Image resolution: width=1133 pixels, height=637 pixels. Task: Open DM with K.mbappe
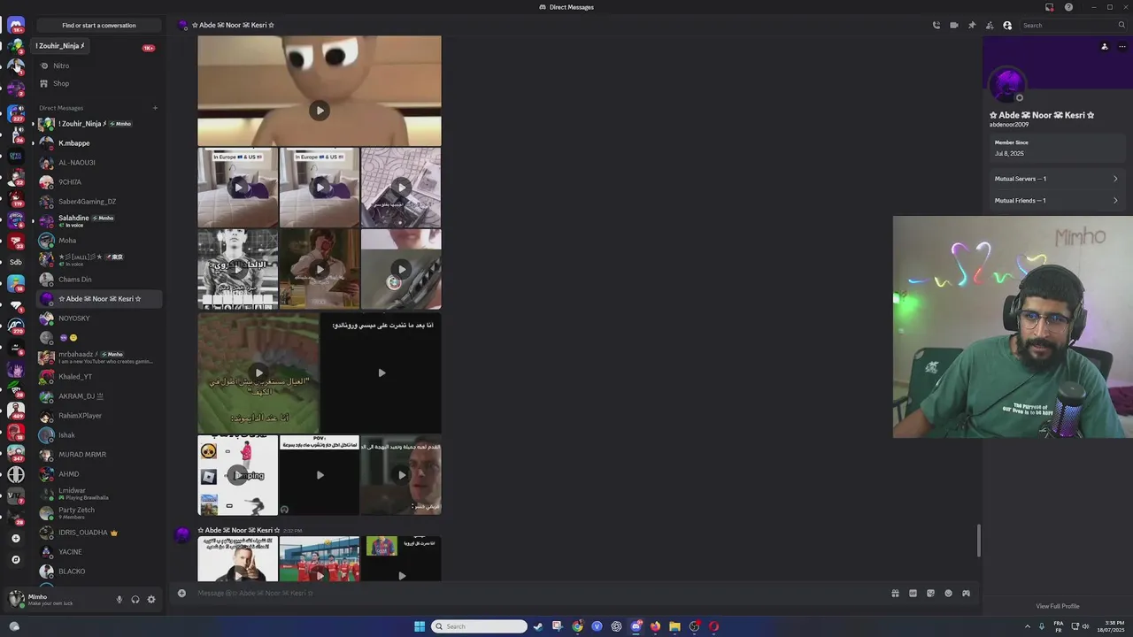(x=99, y=143)
